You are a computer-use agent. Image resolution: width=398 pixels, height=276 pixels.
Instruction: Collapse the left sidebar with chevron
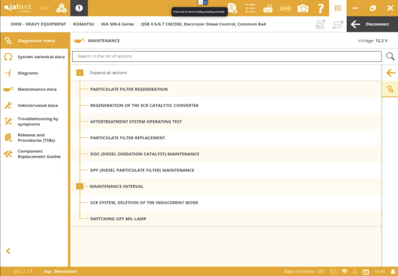(x=8, y=251)
